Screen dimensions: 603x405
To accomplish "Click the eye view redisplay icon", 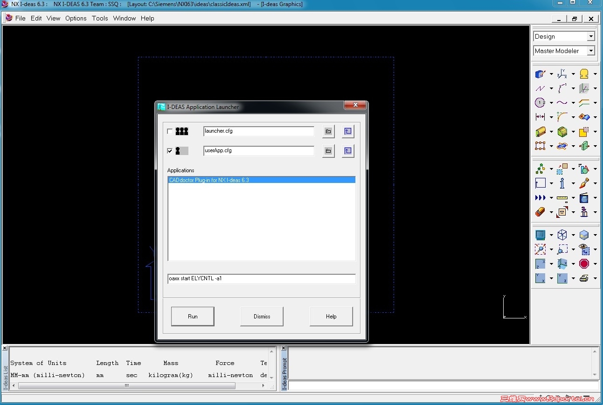I will [x=584, y=250].
